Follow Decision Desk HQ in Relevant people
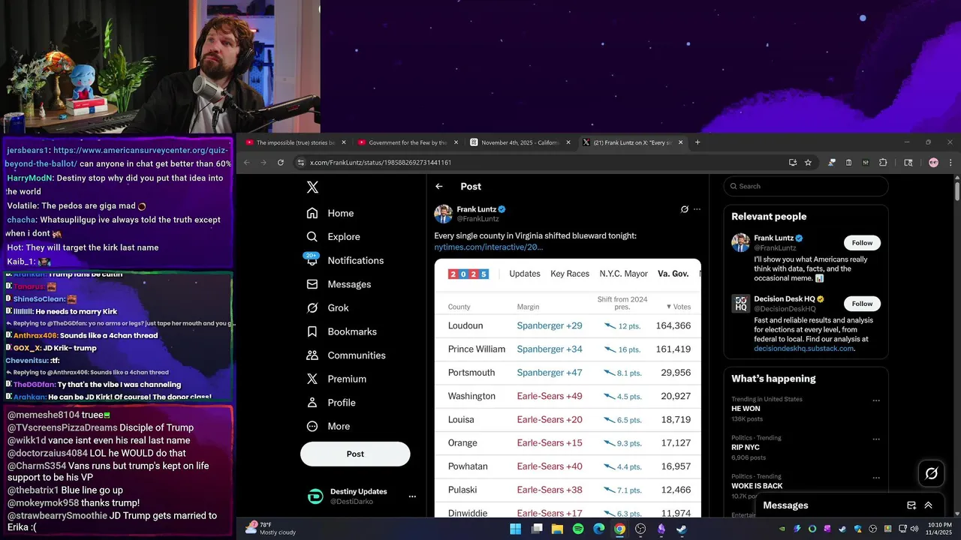 pos(862,304)
